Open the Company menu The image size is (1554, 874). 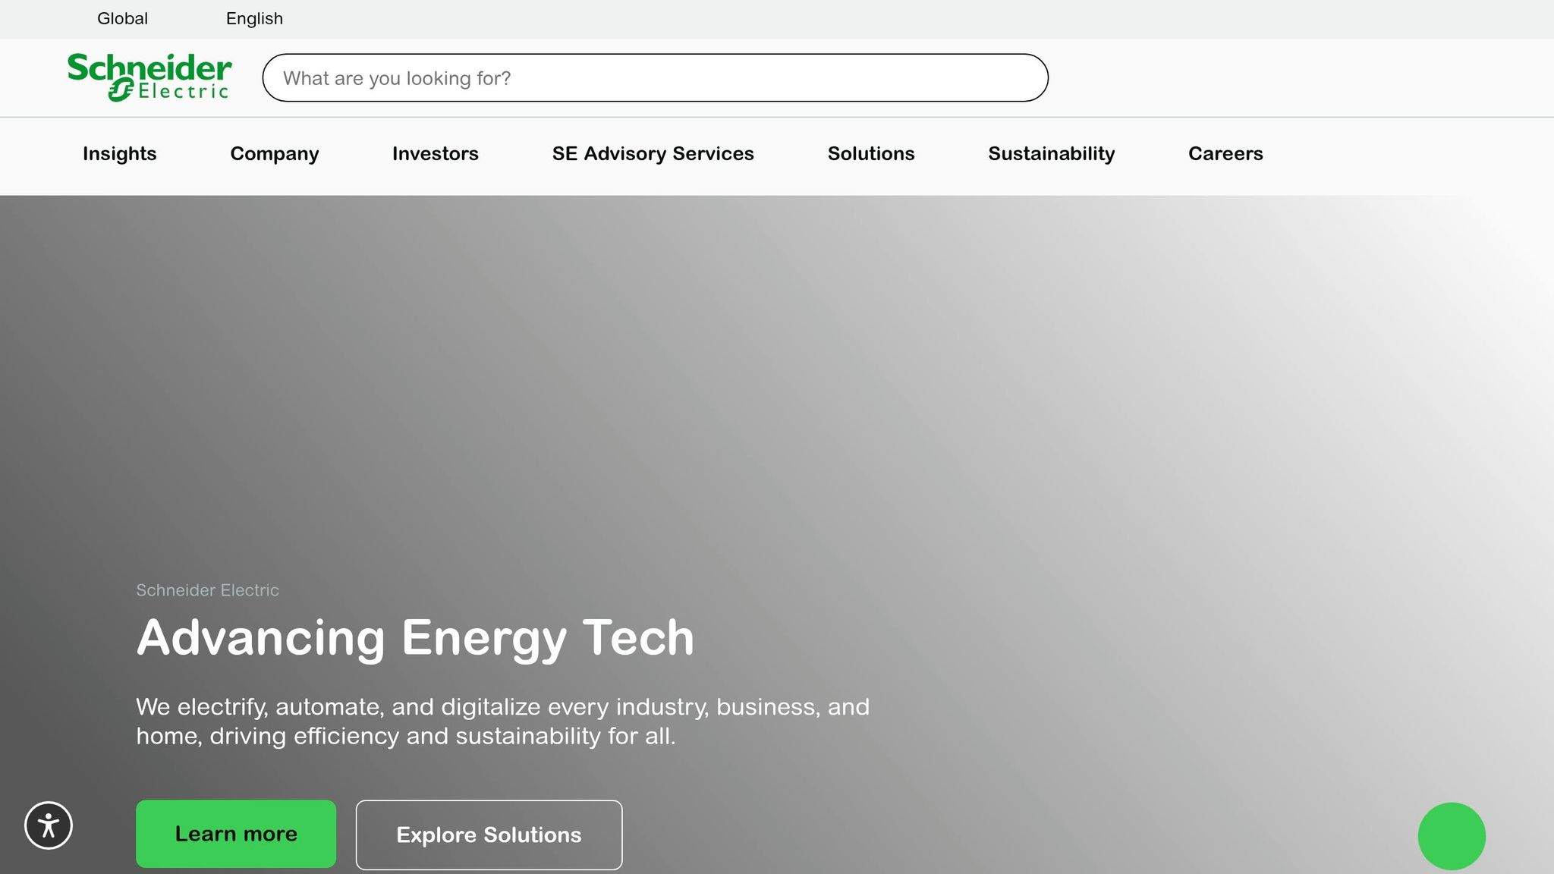(275, 154)
